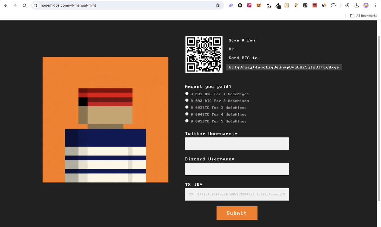Screen dimensions: 381x227
Task: Open the MetaMask fox extension
Action: pyautogui.click(x=259, y=5)
